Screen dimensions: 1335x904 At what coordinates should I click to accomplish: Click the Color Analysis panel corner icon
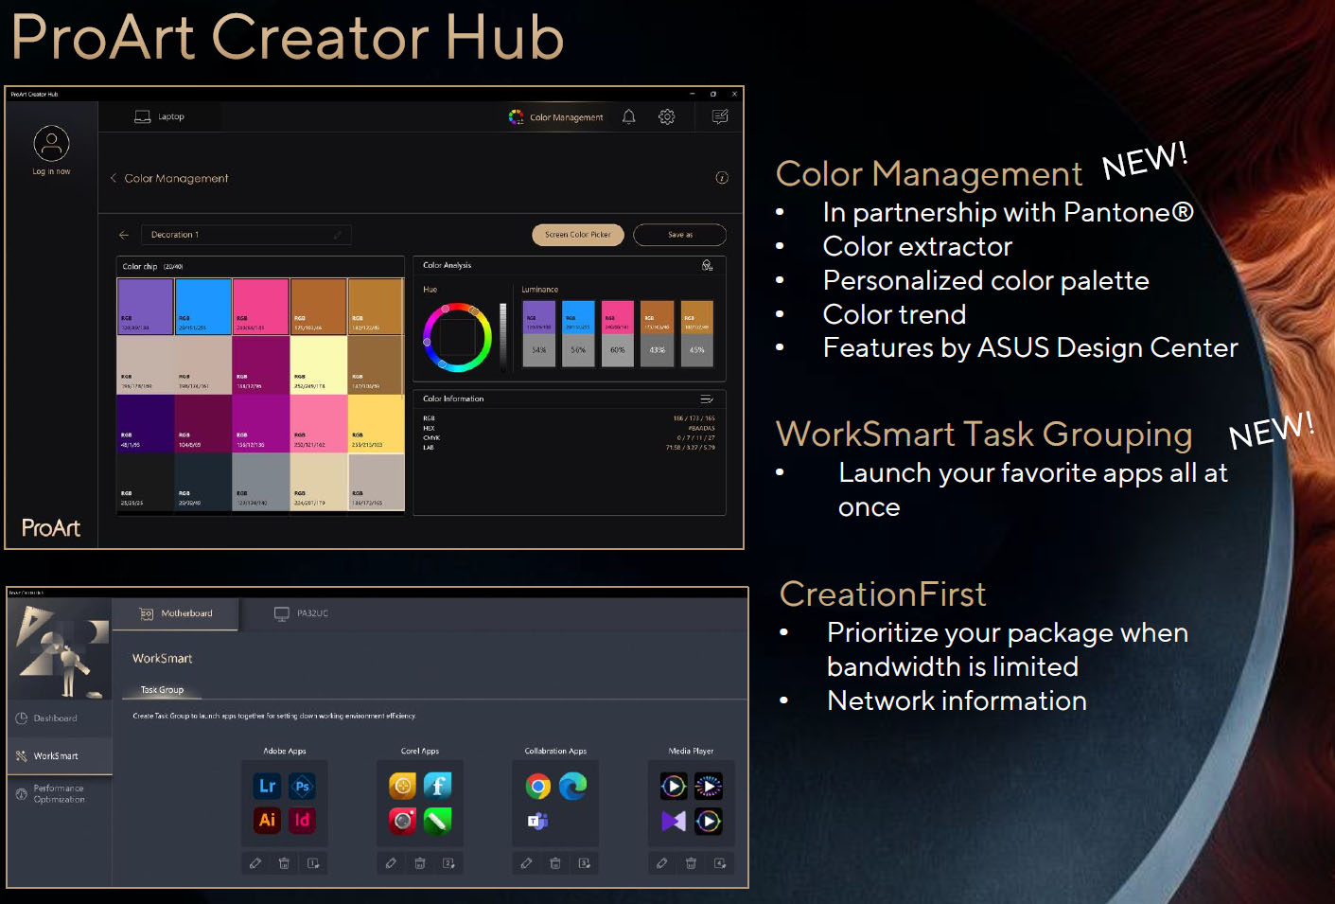pyautogui.click(x=707, y=265)
